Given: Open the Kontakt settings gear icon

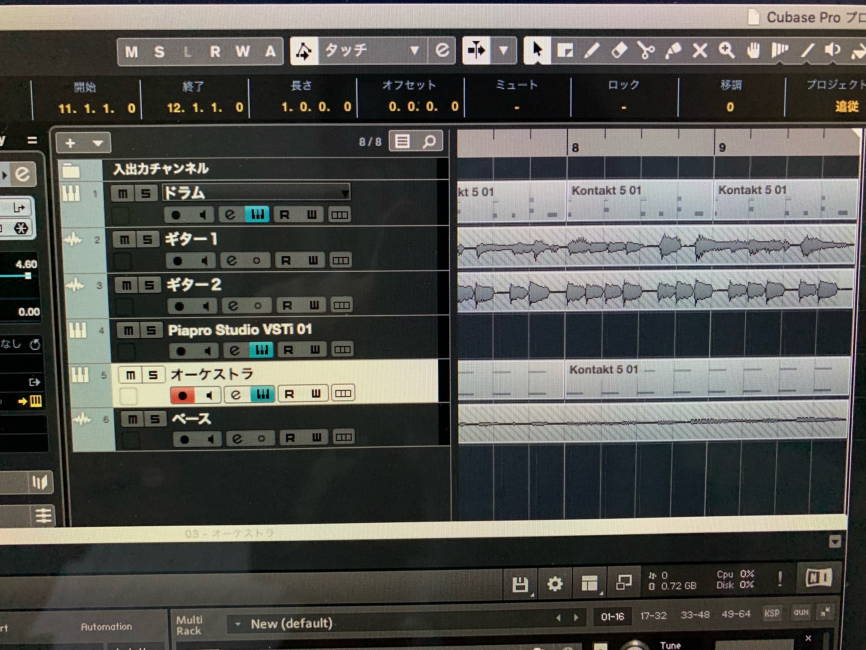Looking at the screenshot, I should [554, 584].
